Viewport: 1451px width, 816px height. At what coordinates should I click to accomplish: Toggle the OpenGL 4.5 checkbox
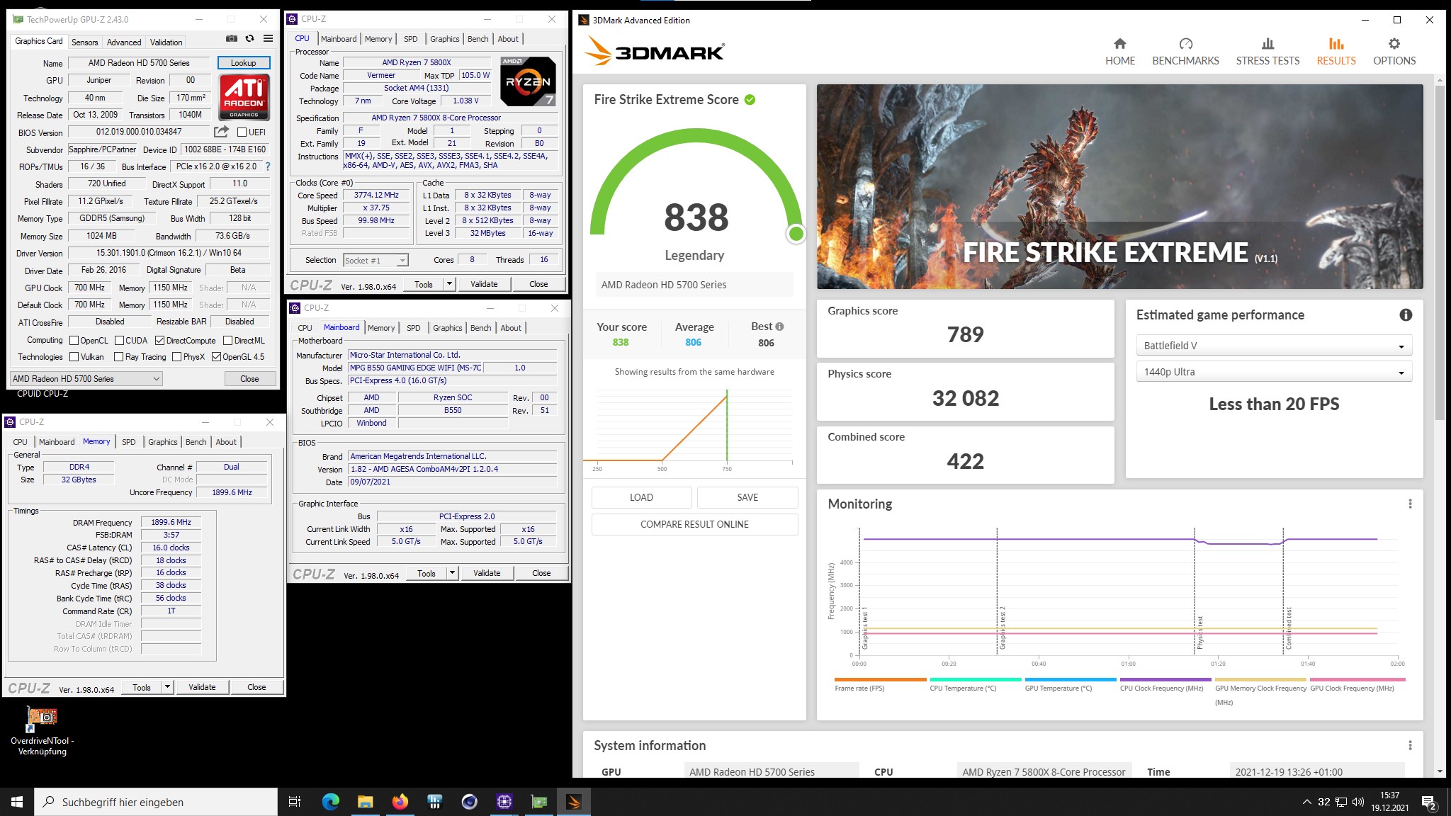217,357
